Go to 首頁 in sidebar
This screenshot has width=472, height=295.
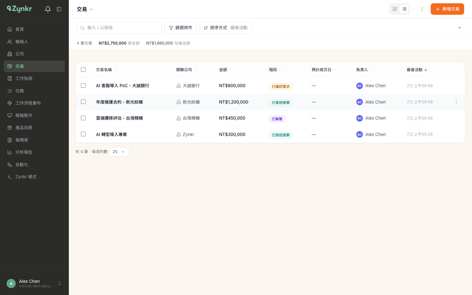pos(34,29)
